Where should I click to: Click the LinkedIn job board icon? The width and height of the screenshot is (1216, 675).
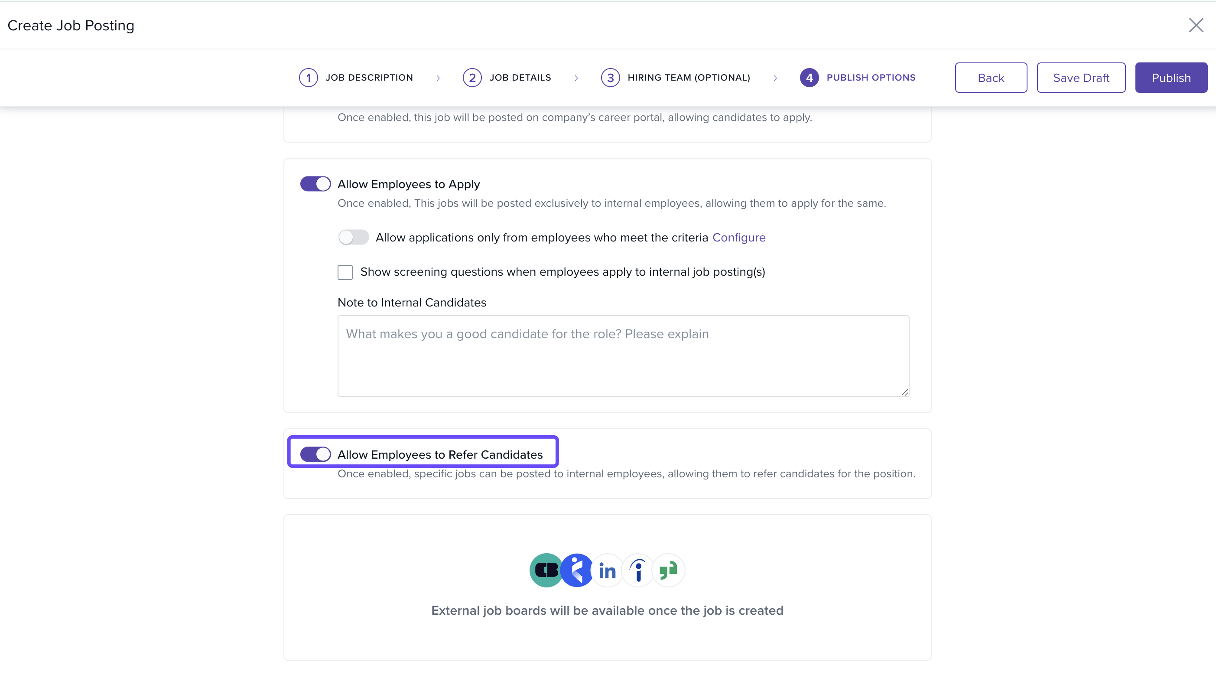(607, 571)
